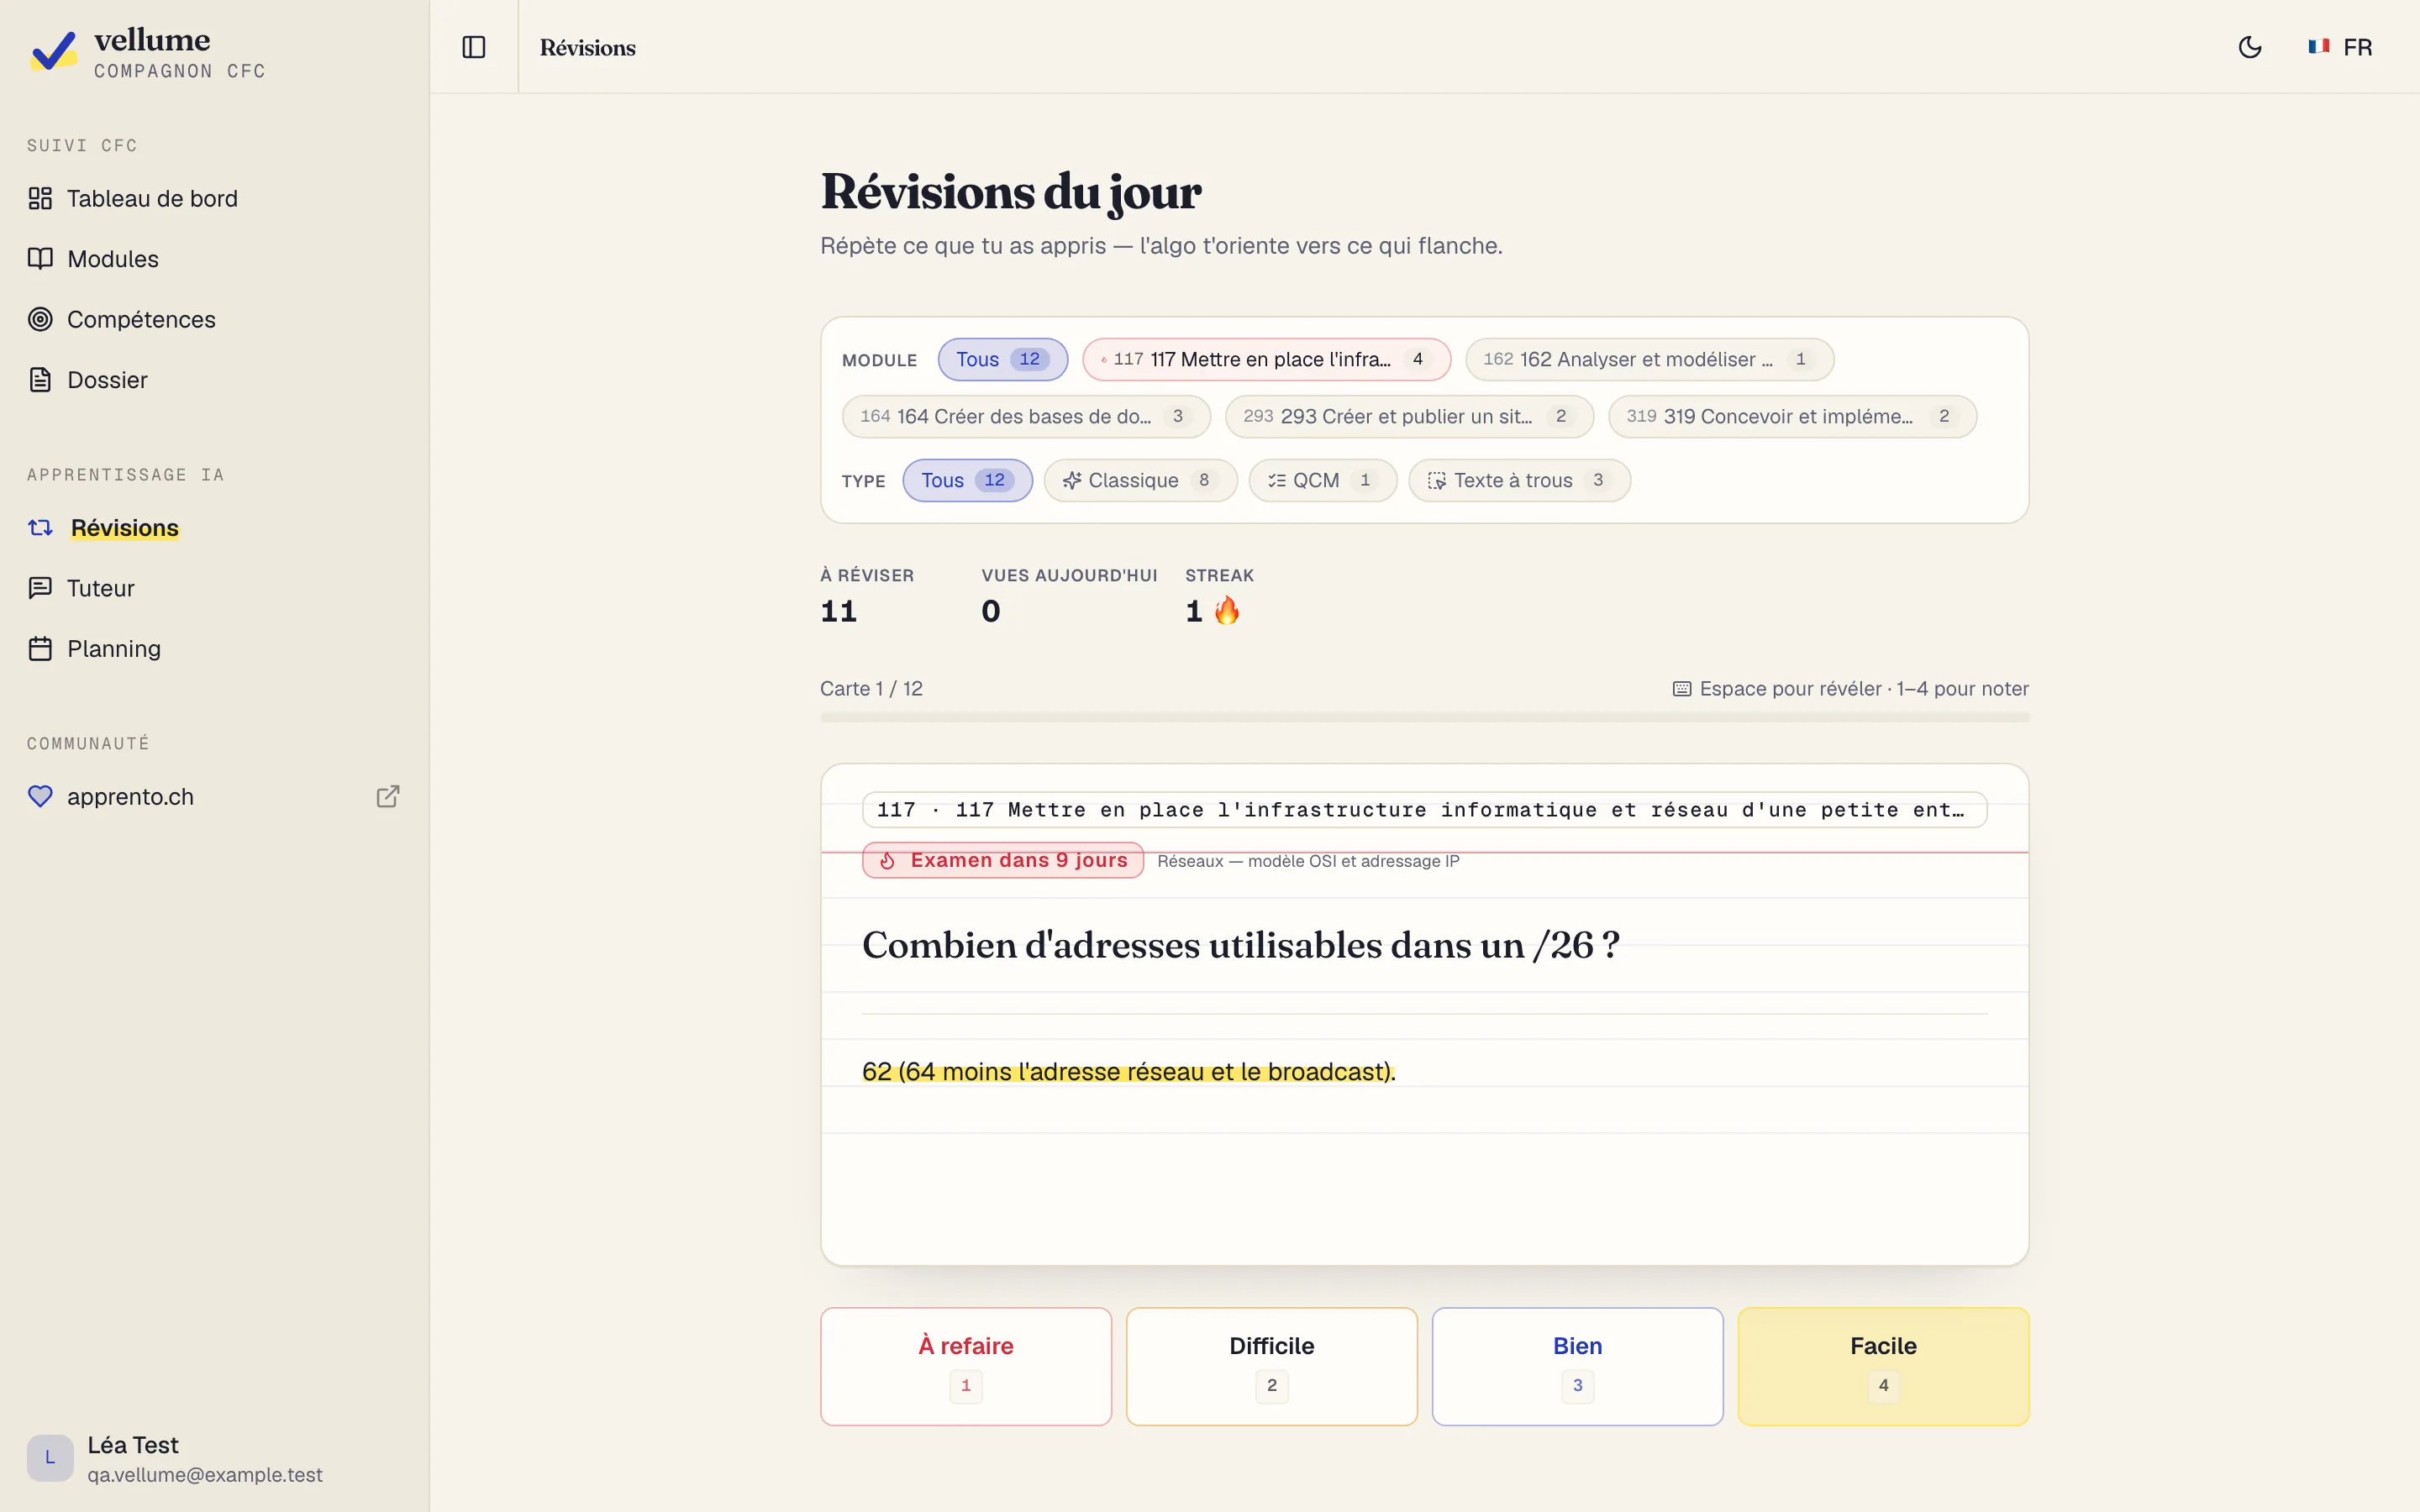Click the card progress bar
The height and width of the screenshot is (1512, 2420).
(1425, 716)
